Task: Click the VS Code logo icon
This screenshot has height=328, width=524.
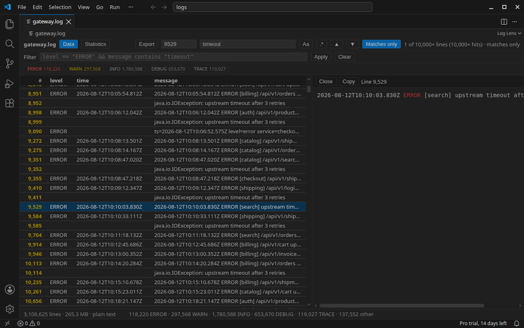Action: (x=7, y=7)
